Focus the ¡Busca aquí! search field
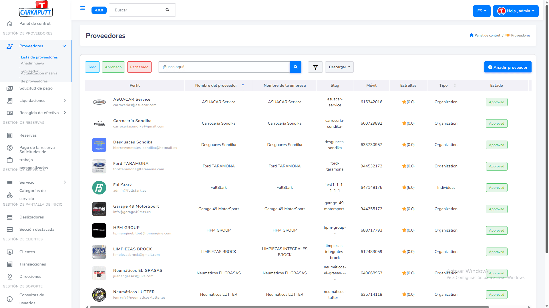Viewport: 549px width, 308px height. click(224, 67)
